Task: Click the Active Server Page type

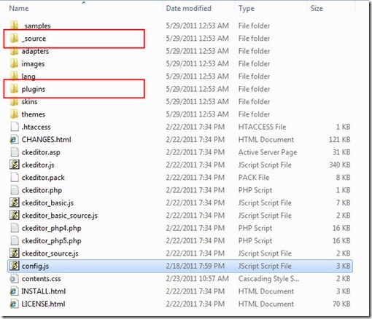Action: (x=268, y=152)
